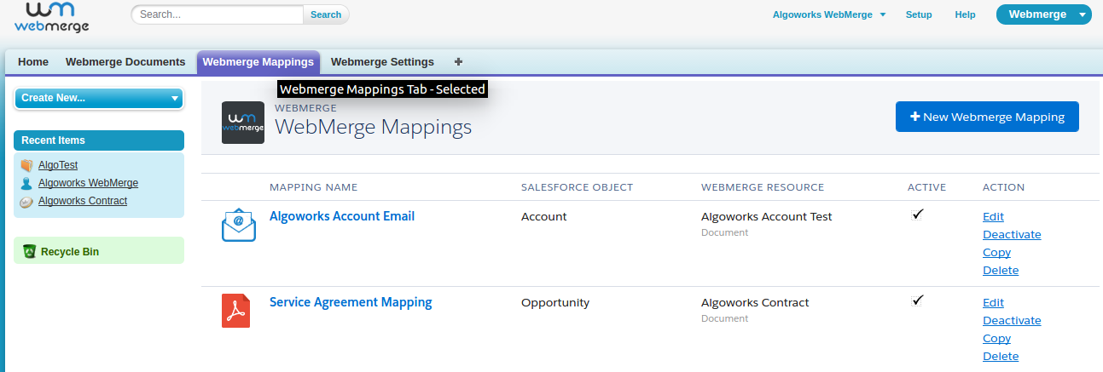Toggle Active checkbox for Algoworks Account Email
The image size is (1103, 372).
[x=918, y=215]
